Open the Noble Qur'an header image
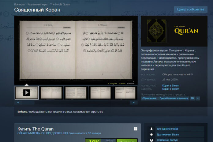213x142 pixels. click(x=174, y=30)
